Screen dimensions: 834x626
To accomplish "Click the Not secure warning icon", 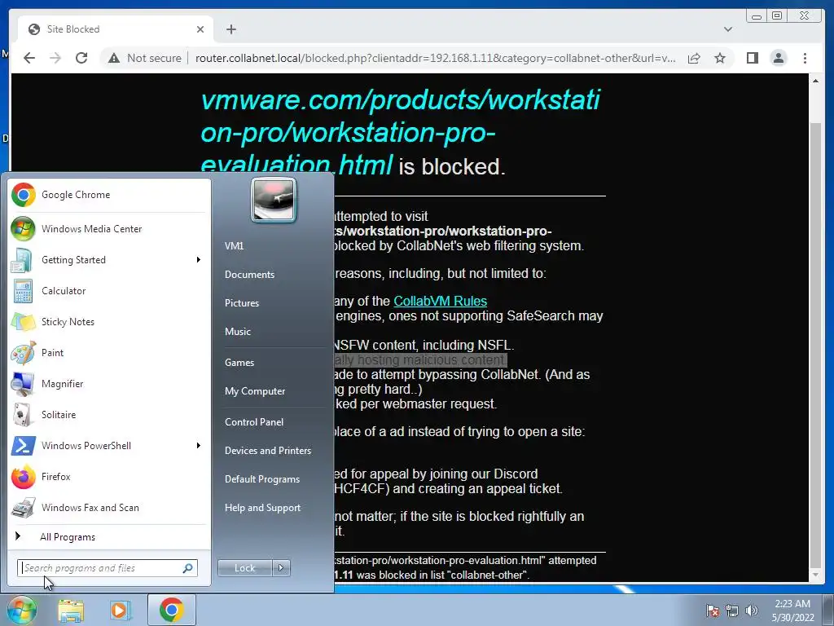I will tap(114, 58).
